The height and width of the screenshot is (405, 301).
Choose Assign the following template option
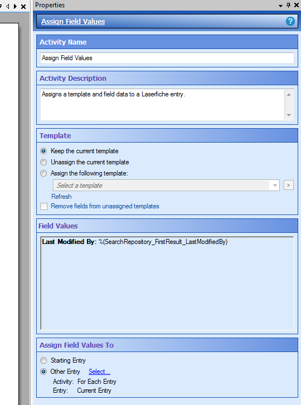pyautogui.click(x=43, y=173)
